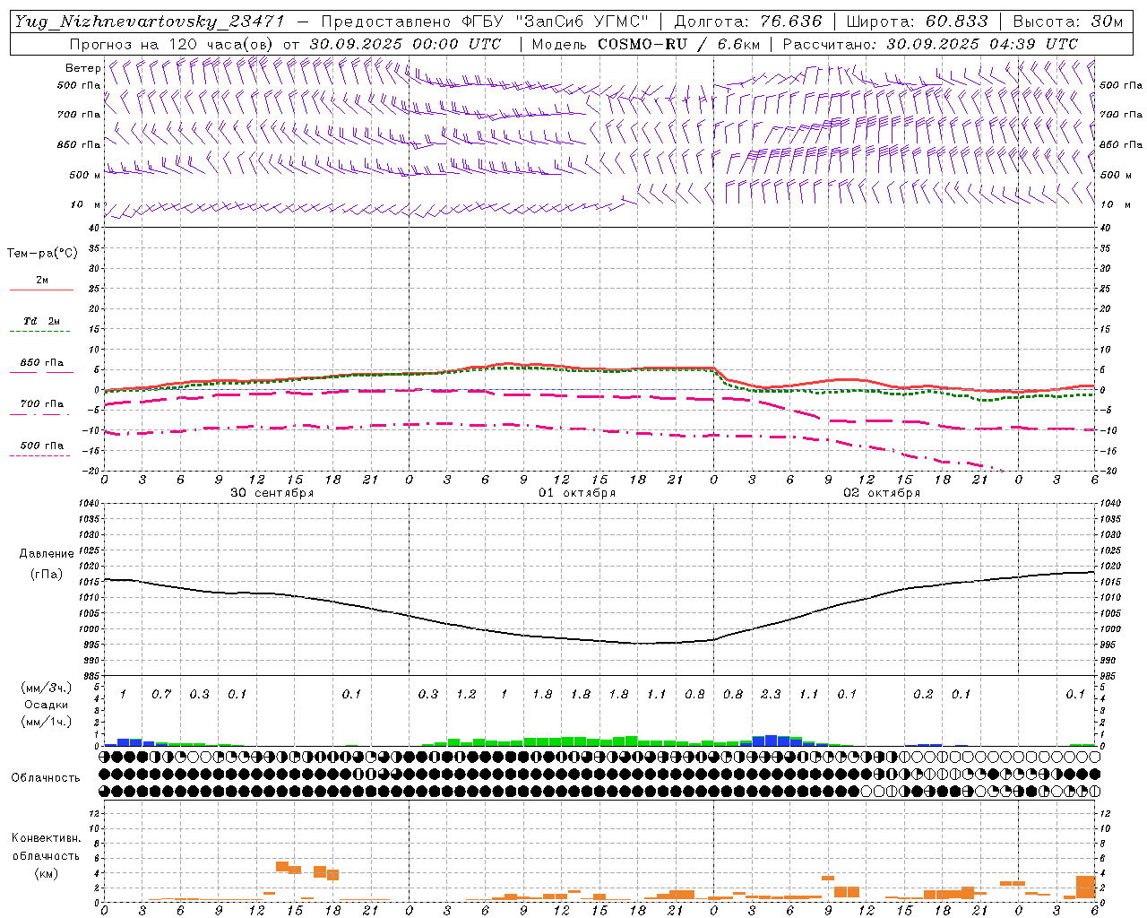1147x918 pixels.
Task: Click the (мм/3ч.) precipitation unit label
Action: point(47,688)
